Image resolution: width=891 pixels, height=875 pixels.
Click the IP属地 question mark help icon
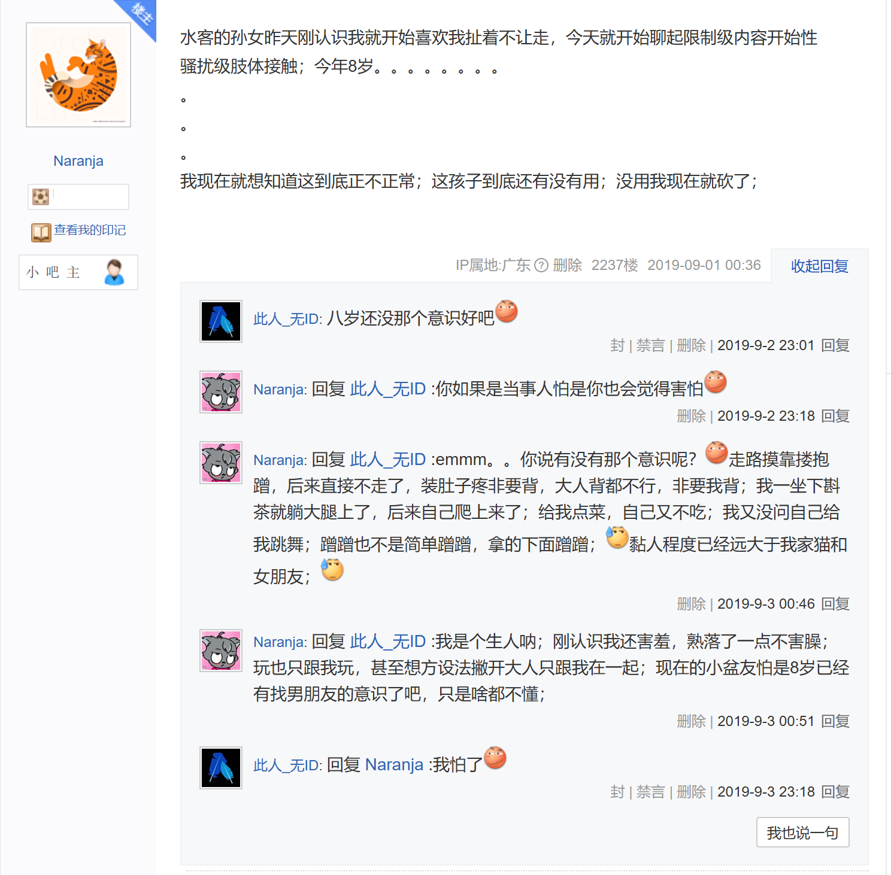pyautogui.click(x=541, y=265)
